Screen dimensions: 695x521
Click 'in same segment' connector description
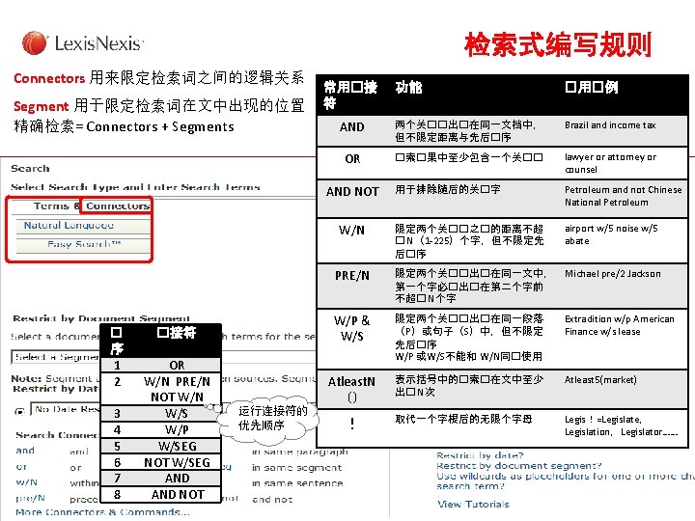coord(296,468)
